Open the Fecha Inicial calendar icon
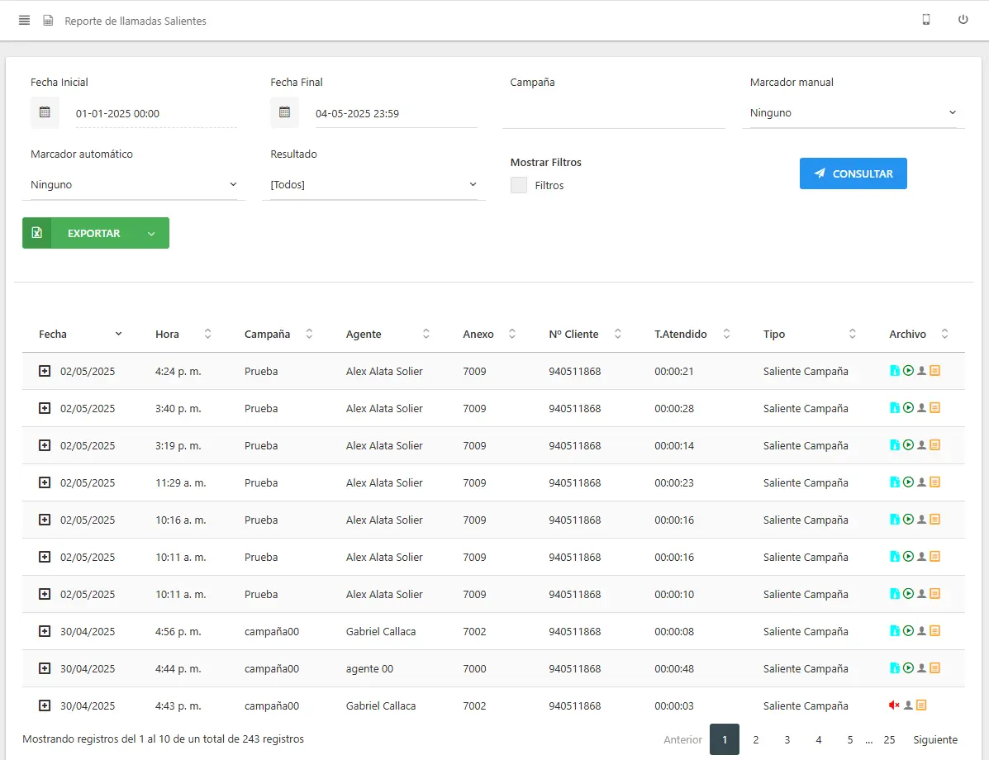This screenshot has height=760, width=989. point(45,112)
